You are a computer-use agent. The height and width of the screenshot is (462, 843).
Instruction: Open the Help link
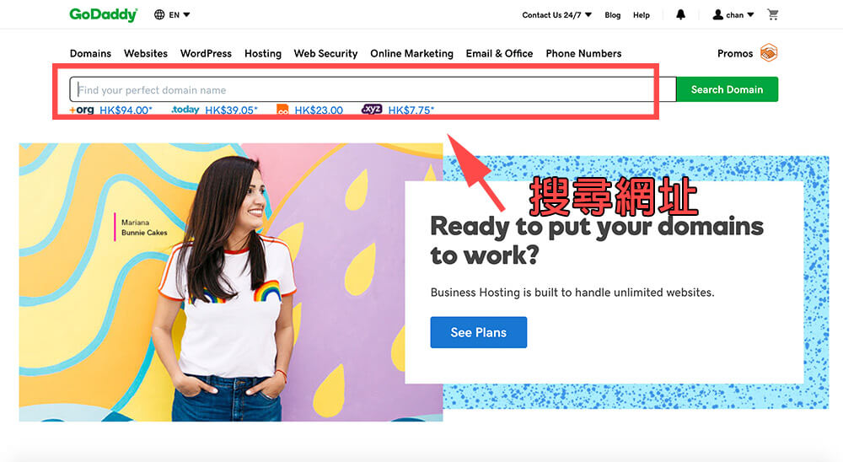641,15
